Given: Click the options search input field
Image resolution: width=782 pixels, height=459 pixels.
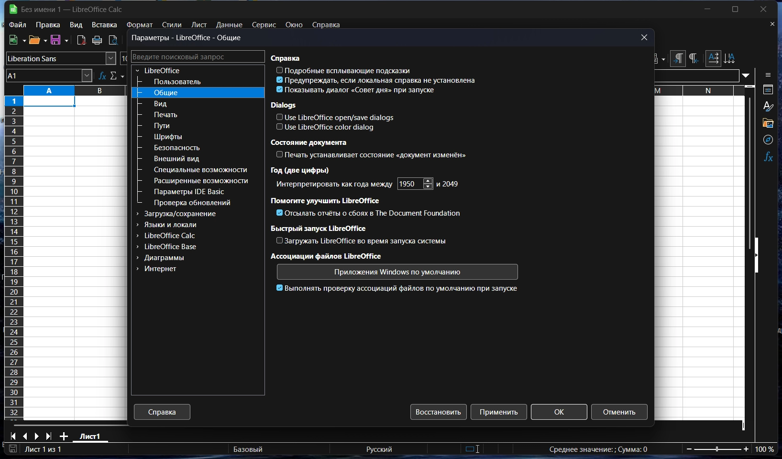Looking at the screenshot, I should 198,56.
